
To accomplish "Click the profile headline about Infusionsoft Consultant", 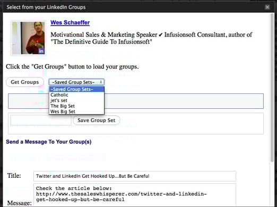I will click(x=151, y=38).
